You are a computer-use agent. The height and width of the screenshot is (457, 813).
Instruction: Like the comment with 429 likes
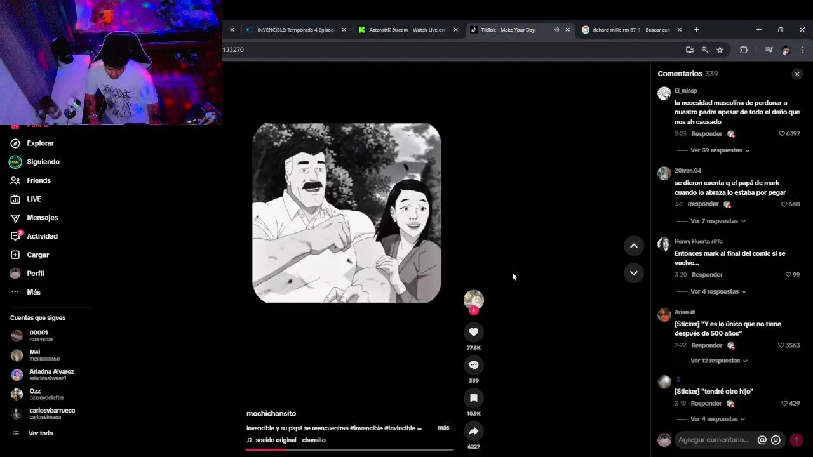coord(784,404)
